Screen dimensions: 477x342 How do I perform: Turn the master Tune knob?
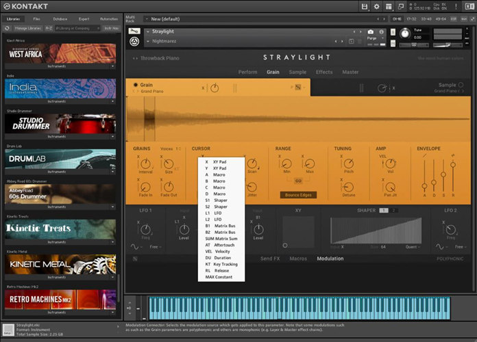404,33
